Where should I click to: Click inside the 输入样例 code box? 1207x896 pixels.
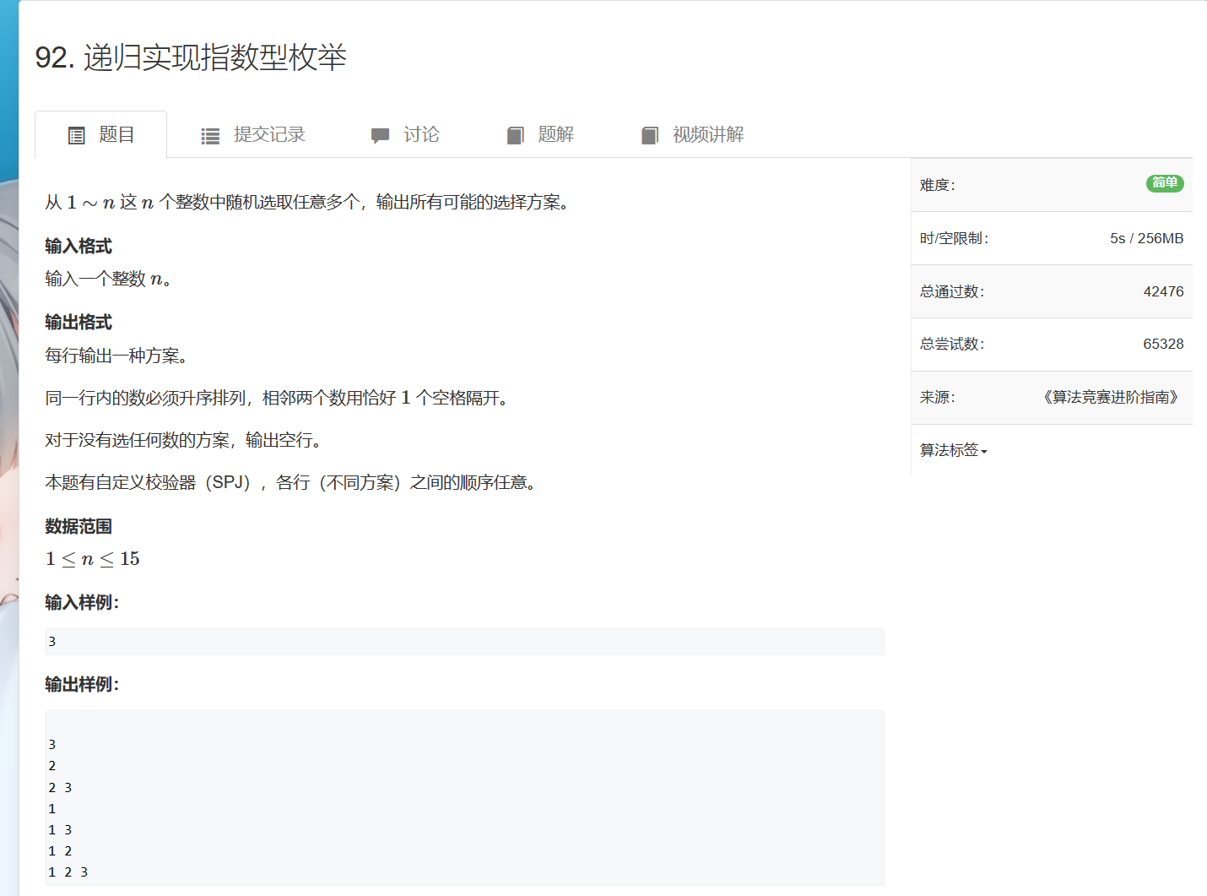click(x=464, y=642)
